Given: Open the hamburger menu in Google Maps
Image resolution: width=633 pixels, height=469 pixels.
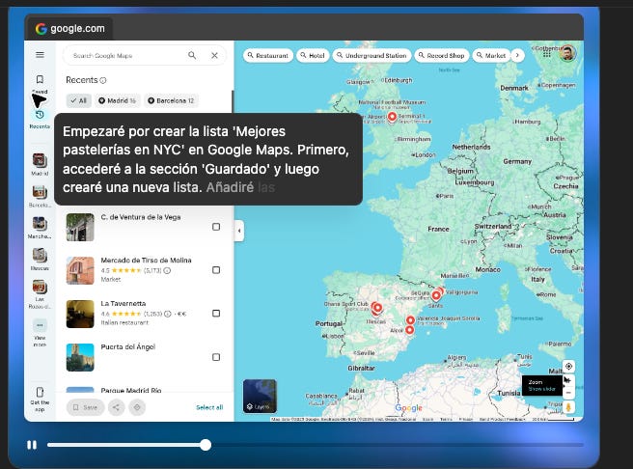Looking at the screenshot, I should pos(40,54).
